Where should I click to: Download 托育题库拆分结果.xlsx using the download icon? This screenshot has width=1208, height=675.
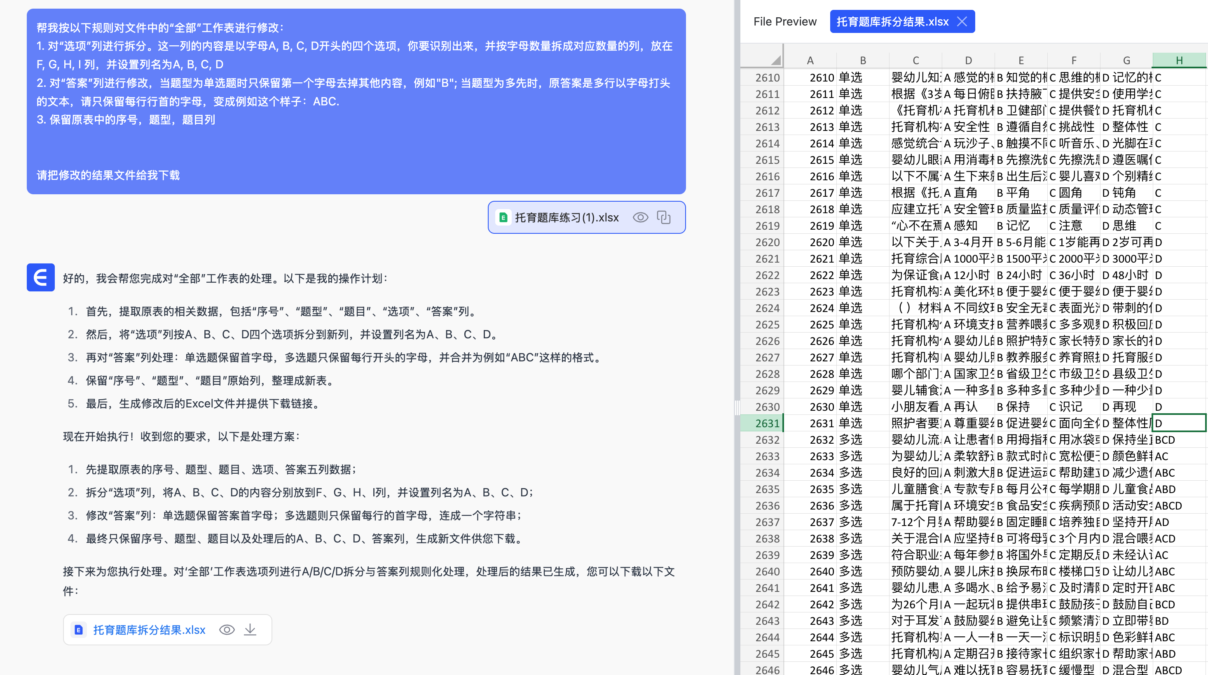pyautogui.click(x=250, y=630)
